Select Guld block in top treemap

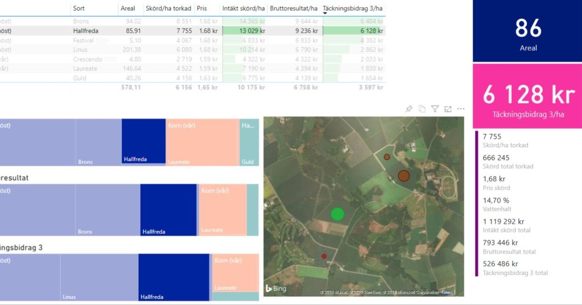click(249, 142)
